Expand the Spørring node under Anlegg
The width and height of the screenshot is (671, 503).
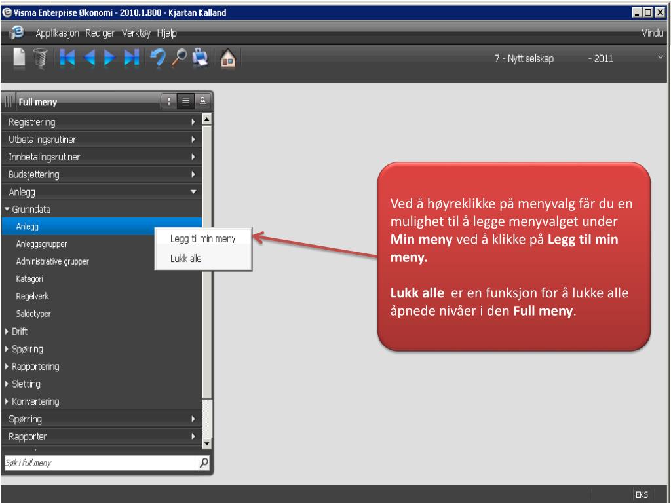(x=7, y=349)
